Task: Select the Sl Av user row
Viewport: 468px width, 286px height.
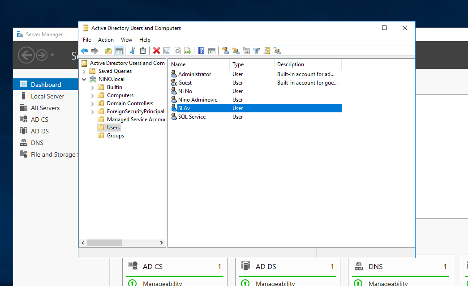Action: click(256, 108)
